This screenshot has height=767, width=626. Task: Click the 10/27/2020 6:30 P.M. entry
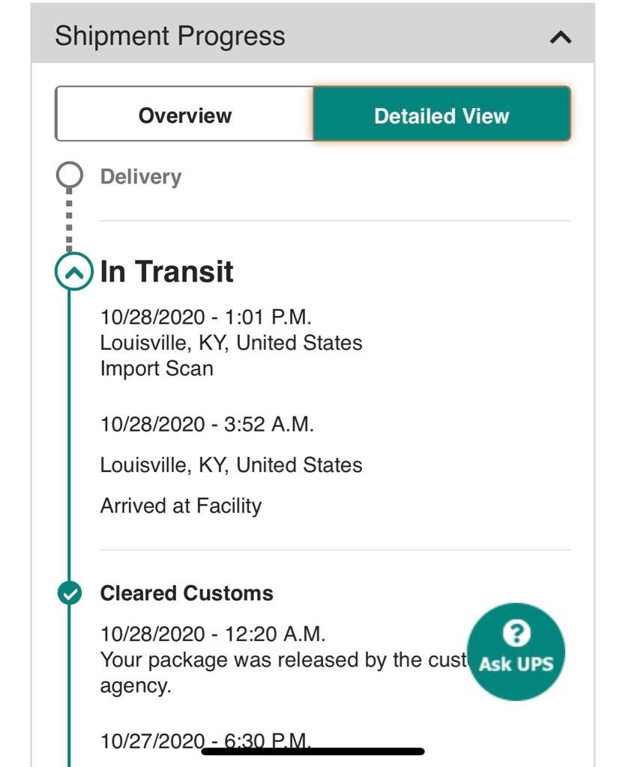point(205,741)
